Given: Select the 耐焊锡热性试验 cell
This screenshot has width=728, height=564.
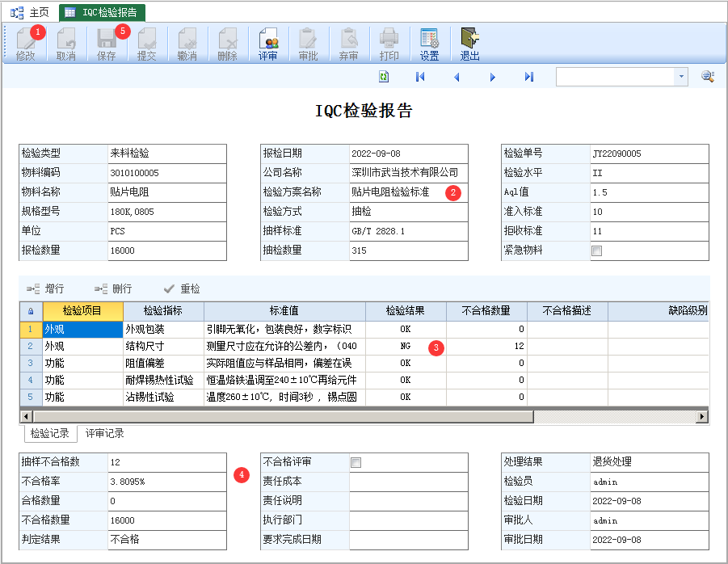Looking at the screenshot, I should (163, 381).
